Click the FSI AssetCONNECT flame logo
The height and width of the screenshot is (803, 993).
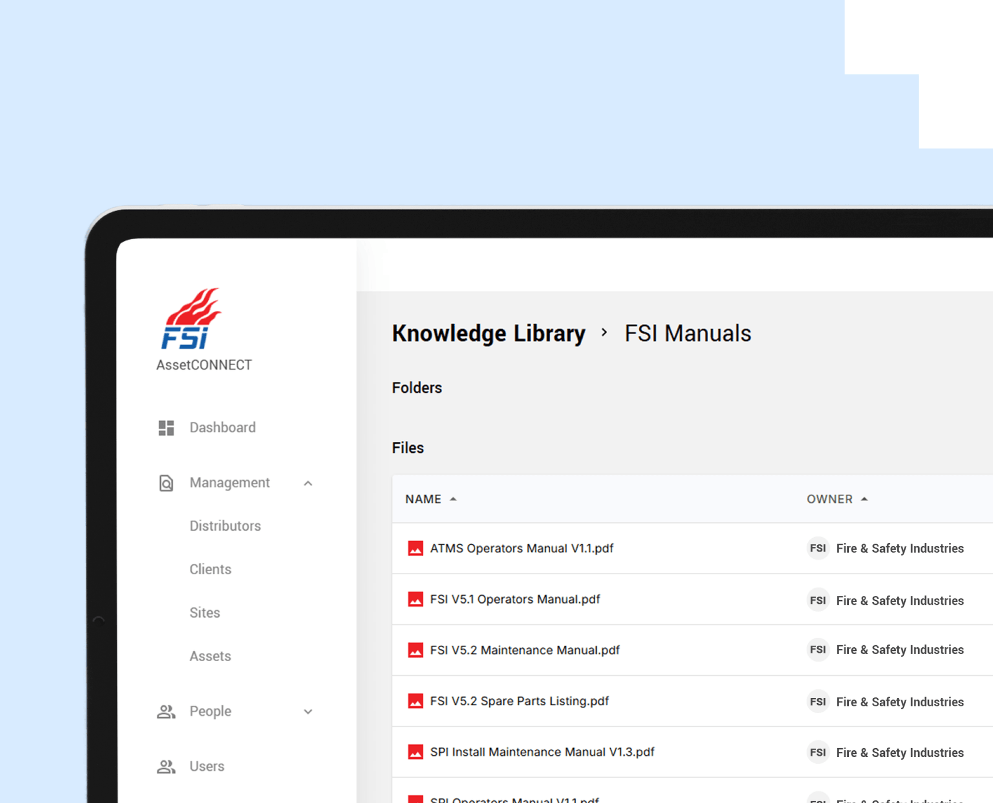[191, 319]
